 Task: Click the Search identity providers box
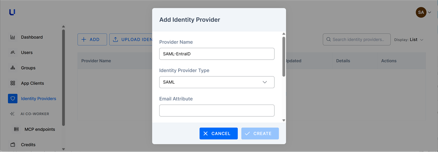coord(357,39)
